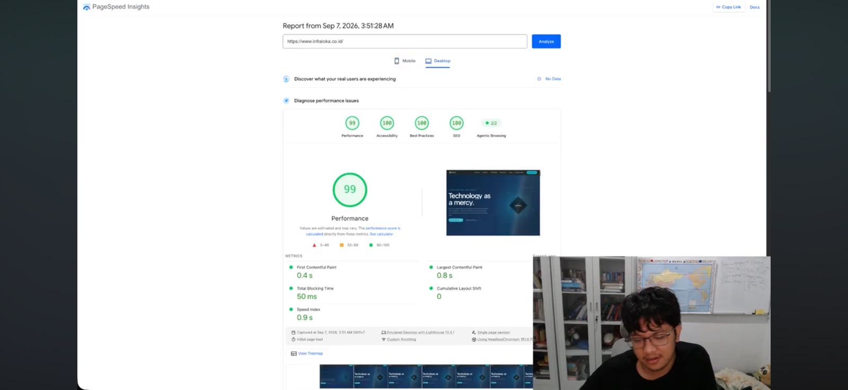The height and width of the screenshot is (390, 848).
Task: Click the large Performance 99 gauge
Action: point(350,190)
